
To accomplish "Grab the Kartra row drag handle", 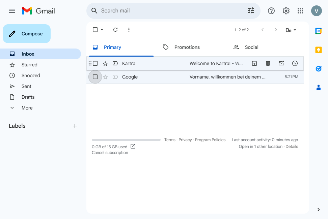I will coord(90,63).
